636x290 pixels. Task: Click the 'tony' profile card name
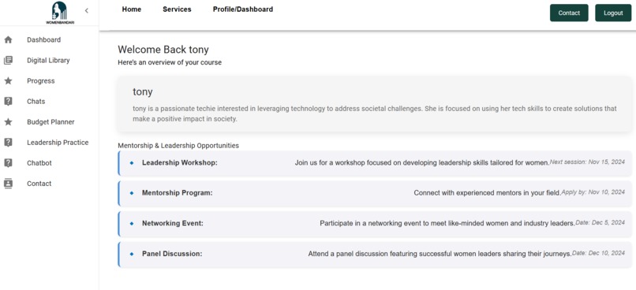(x=143, y=92)
